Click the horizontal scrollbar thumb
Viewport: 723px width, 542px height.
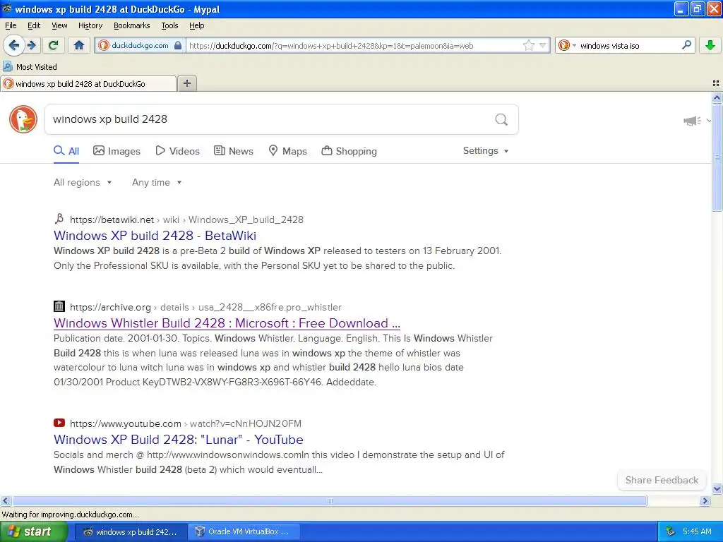point(329,500)
